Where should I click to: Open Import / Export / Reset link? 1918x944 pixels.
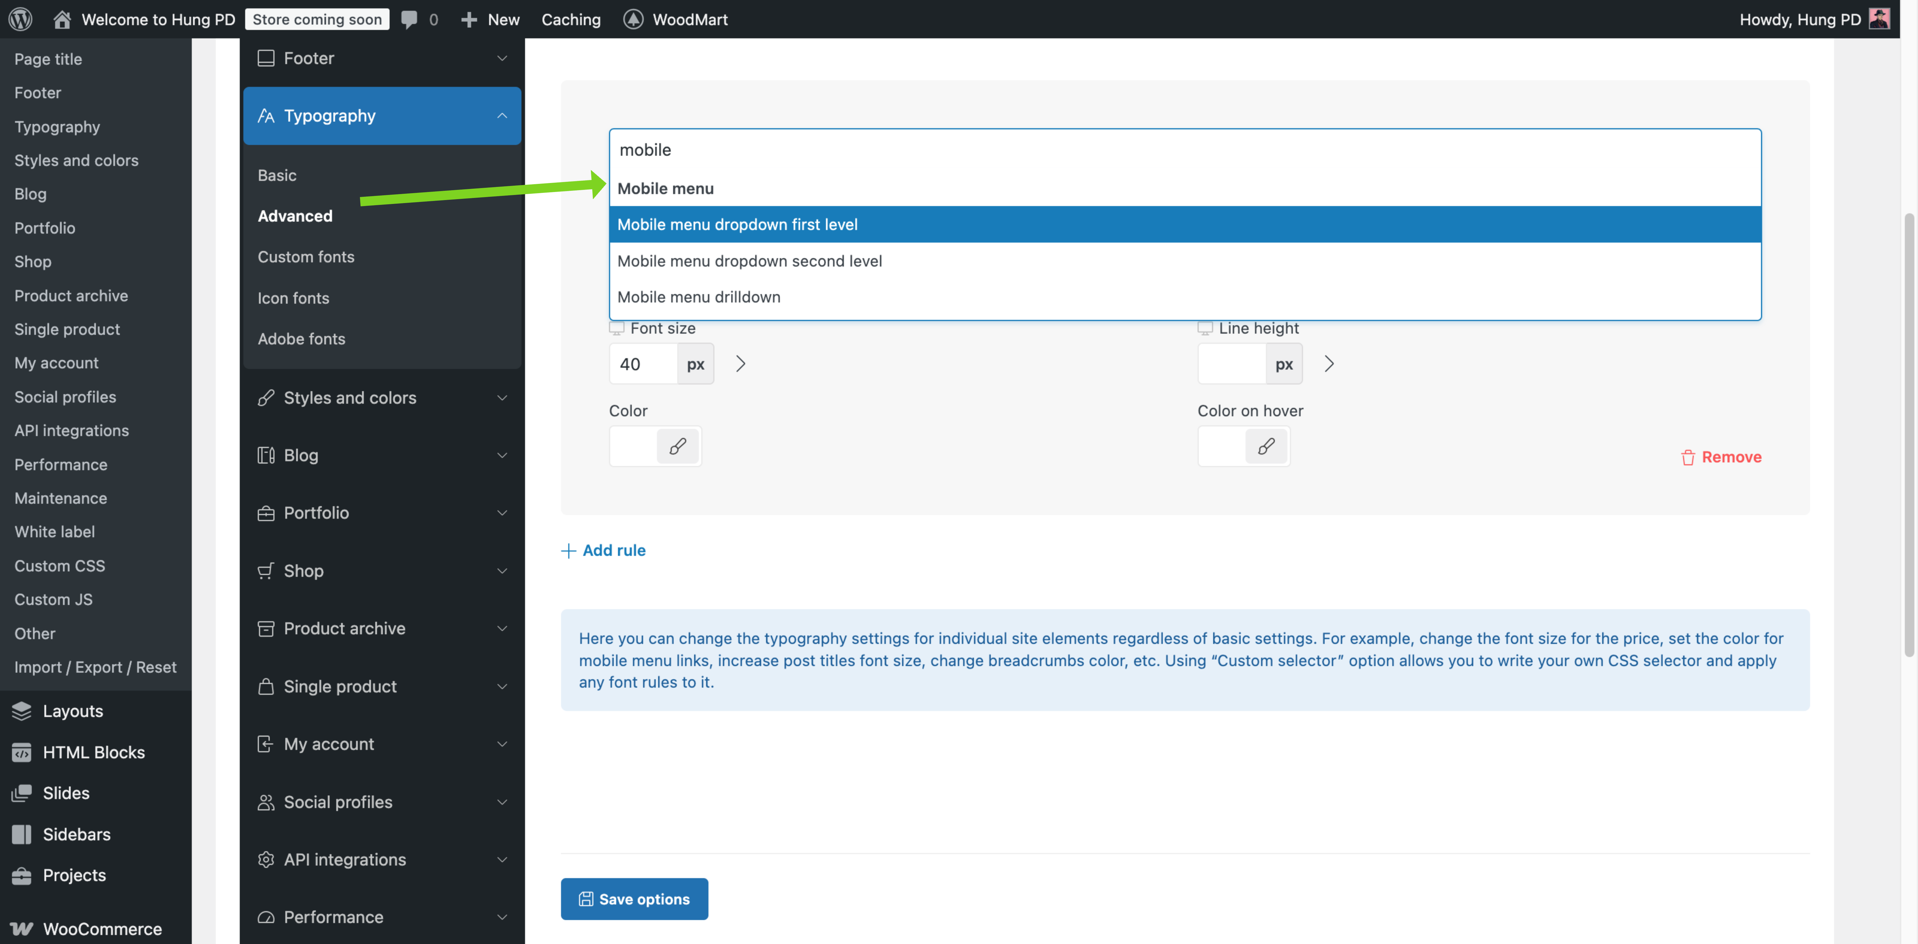click(x=95, y=667)
